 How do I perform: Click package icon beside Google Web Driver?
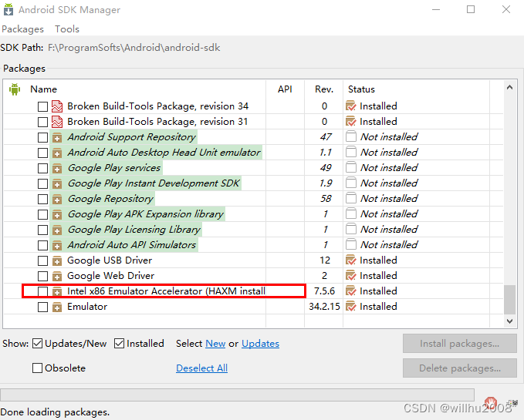(57, 276)
